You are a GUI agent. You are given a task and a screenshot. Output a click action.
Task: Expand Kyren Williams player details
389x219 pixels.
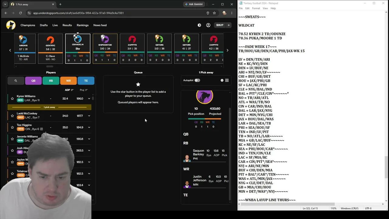point(89,99)
